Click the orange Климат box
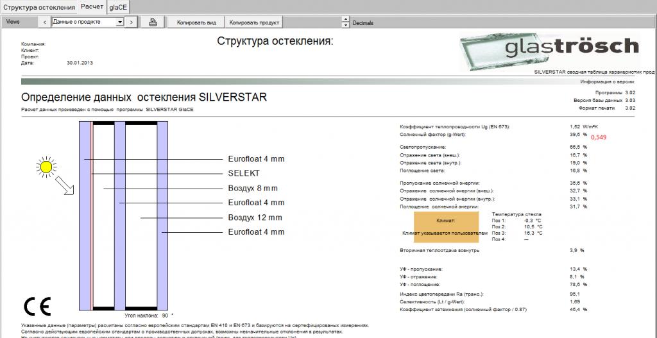Viewport: 657px width, 338px height. pos(447,227)
